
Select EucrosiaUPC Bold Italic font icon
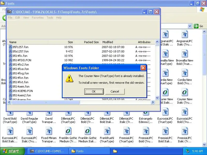(10, 131)
